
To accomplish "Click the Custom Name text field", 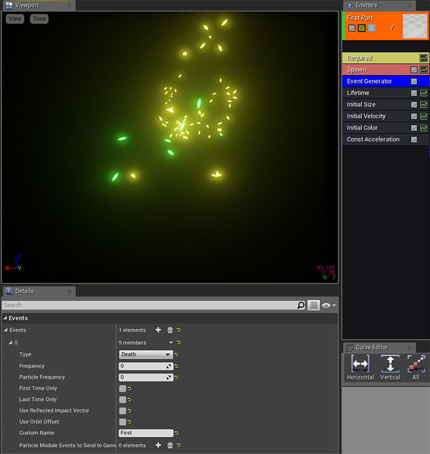I will (x=146, y=433).
